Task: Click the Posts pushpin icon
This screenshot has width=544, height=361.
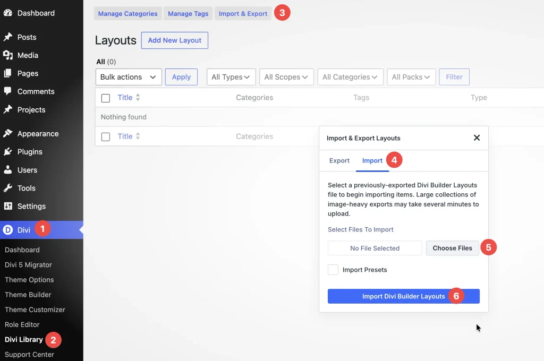Action: [8, 37]
